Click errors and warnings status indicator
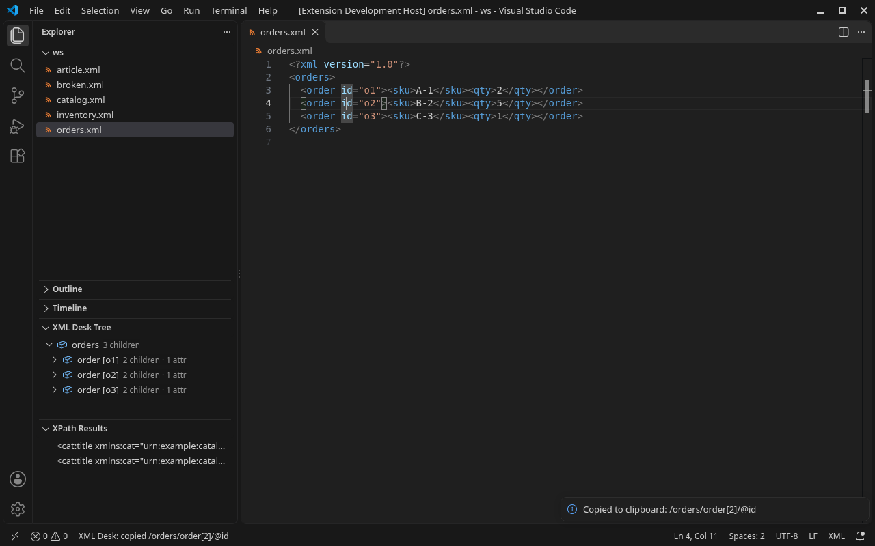The width and height of the screenshot is (875, 546). 49,536
